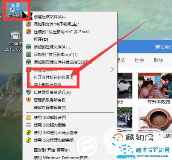Open the clay teapot news thumbnail
172x160 pixels.
pyautogui.click(x=155, y=119)
